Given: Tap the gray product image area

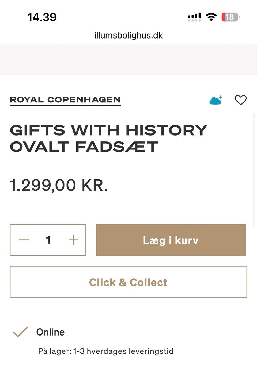Looking at the screenshot, I should click(x=128, y=60).
